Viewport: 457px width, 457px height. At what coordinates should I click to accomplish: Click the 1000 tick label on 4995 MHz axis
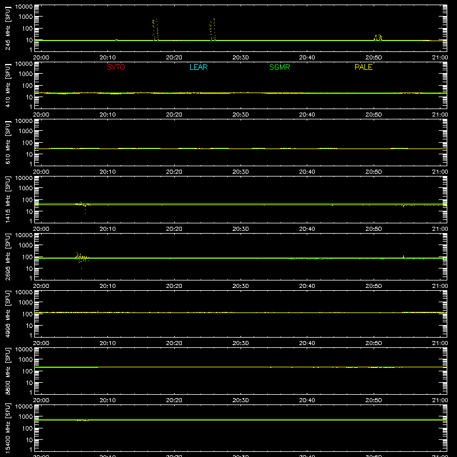26,303
